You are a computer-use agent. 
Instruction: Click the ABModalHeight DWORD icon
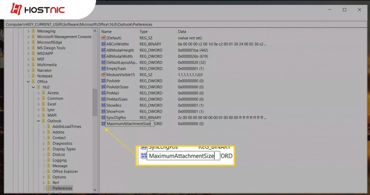click(x=103, y=50)
